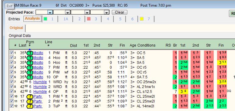This screenshot has width=235, height=111.
Task: Uncheck row 2 checkbox for Mojito
Action: point(11,57)
